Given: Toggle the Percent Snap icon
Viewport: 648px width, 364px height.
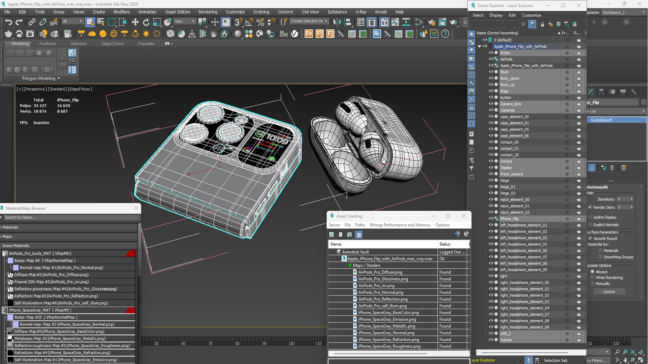Looking at the screenshot, I should pyautogui.click(x=260, y=22).
